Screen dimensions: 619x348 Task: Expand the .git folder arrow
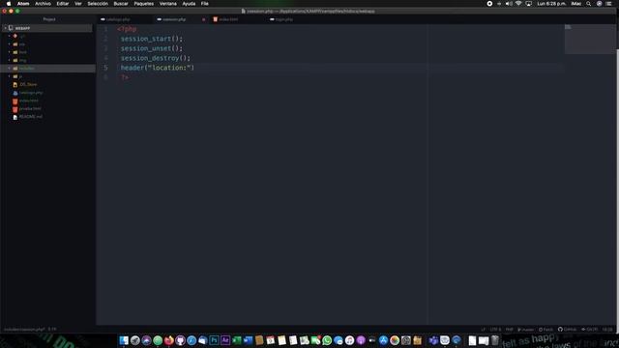[10, 36]
